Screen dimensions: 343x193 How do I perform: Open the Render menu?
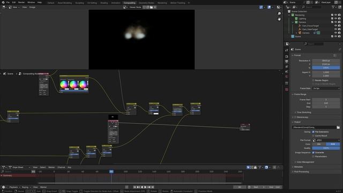click(x=21, y=2)
